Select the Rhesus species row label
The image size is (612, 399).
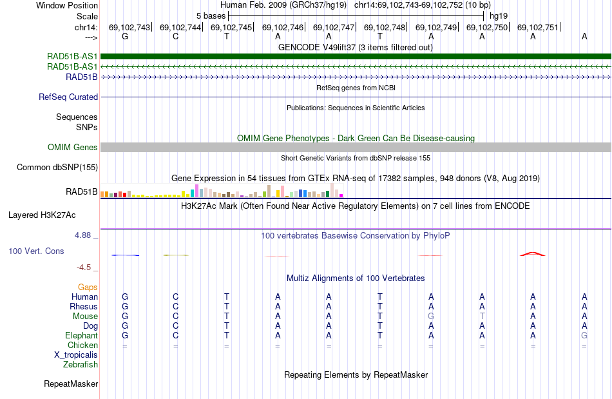click(x=84, y=306)
